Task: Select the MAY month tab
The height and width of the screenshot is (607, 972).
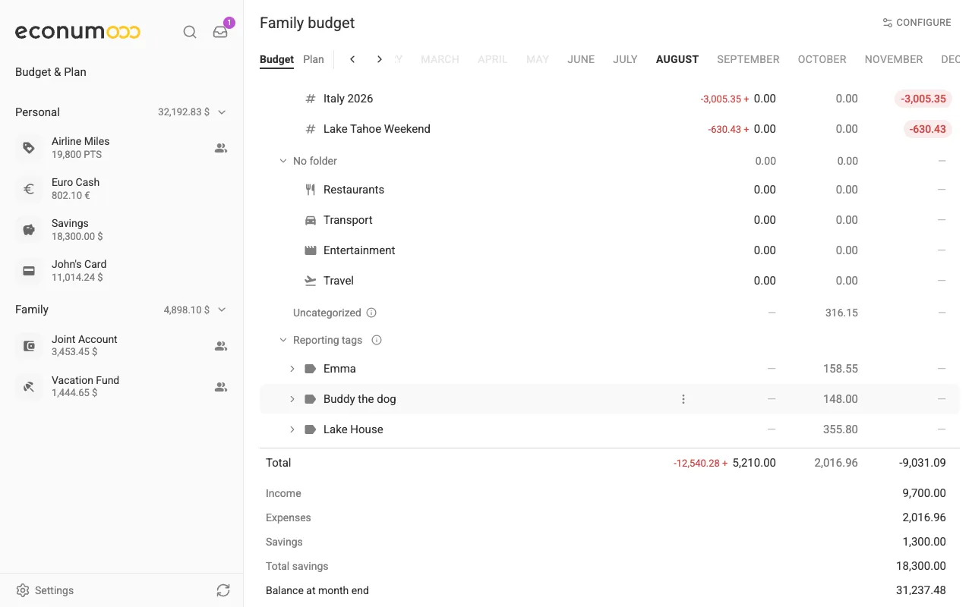Action: (538, 59)
